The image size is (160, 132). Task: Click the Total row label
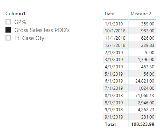(110, 124)
